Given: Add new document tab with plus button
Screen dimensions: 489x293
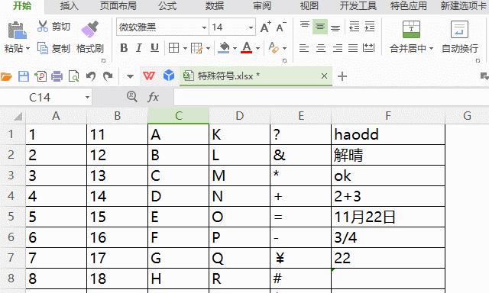Looking at the screenshot, I should click(x=342, y=76).
